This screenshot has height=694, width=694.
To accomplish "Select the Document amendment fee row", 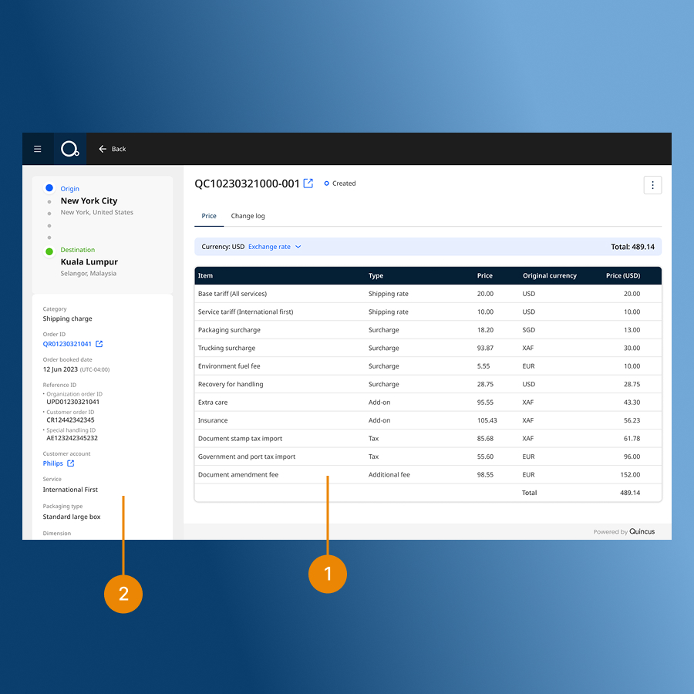I will tap(428, 475).
